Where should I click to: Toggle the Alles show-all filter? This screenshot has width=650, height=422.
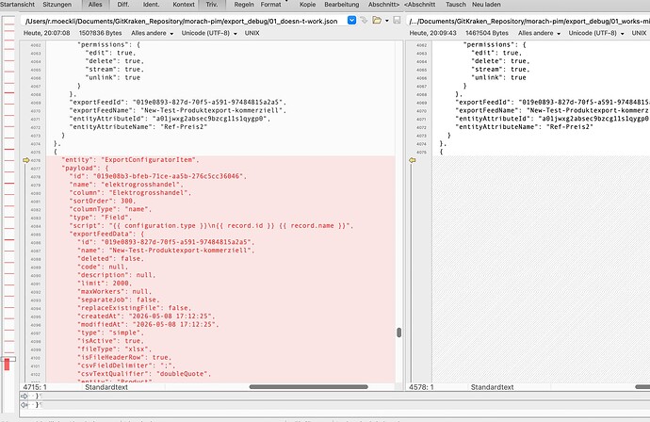(x=95, y=5)
